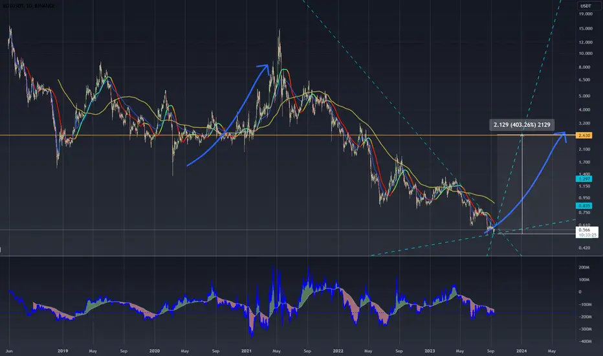Screen dimensions: 603x356
Task: Click the 19.000 level on price scale
Action: pyautogui.click(x=586, y=14)
